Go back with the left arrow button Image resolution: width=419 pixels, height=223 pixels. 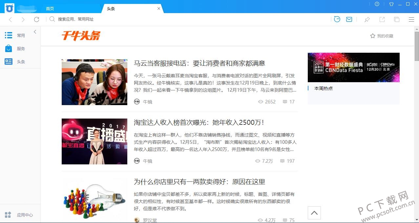point(10,20)
